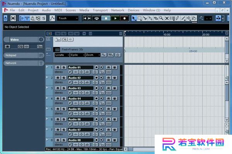Image resolution: width=232 pixels, height=154 pixels.
Task: Click the automation mode curve icon
Action: [x=52, y=18]
